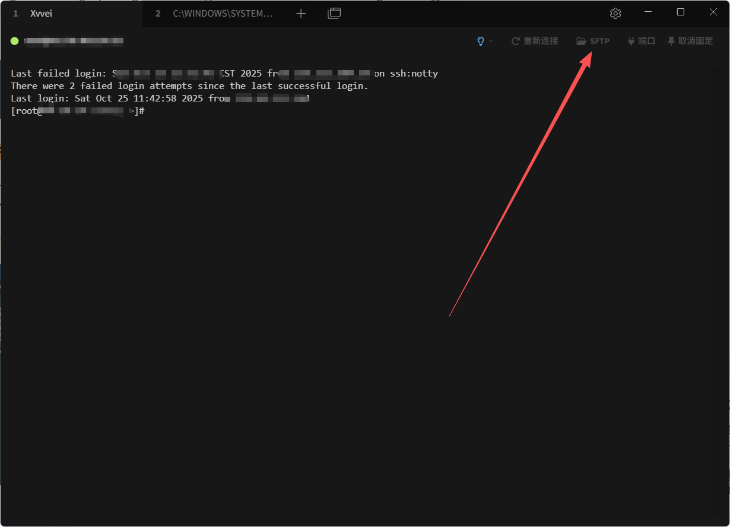Expand the dropdown arrow beside the lightbulb

pos(491,42)
